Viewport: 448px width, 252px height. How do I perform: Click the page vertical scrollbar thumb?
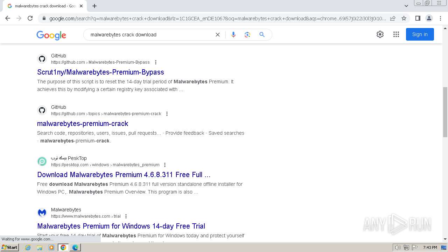point(445,112)
